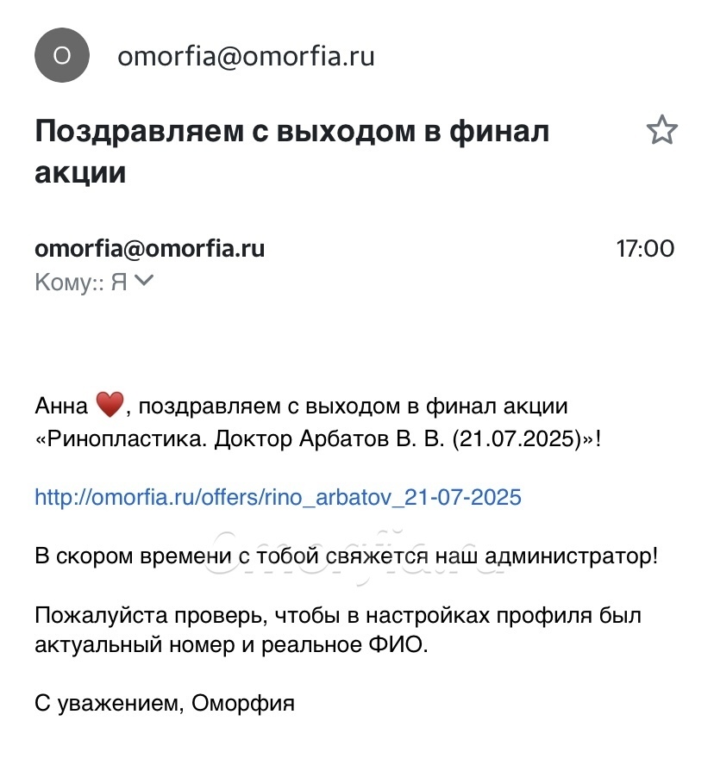Screen dimensions: 714x758
Task: Click the signature С уважением, Оморфия
Action: pos(165,704)
